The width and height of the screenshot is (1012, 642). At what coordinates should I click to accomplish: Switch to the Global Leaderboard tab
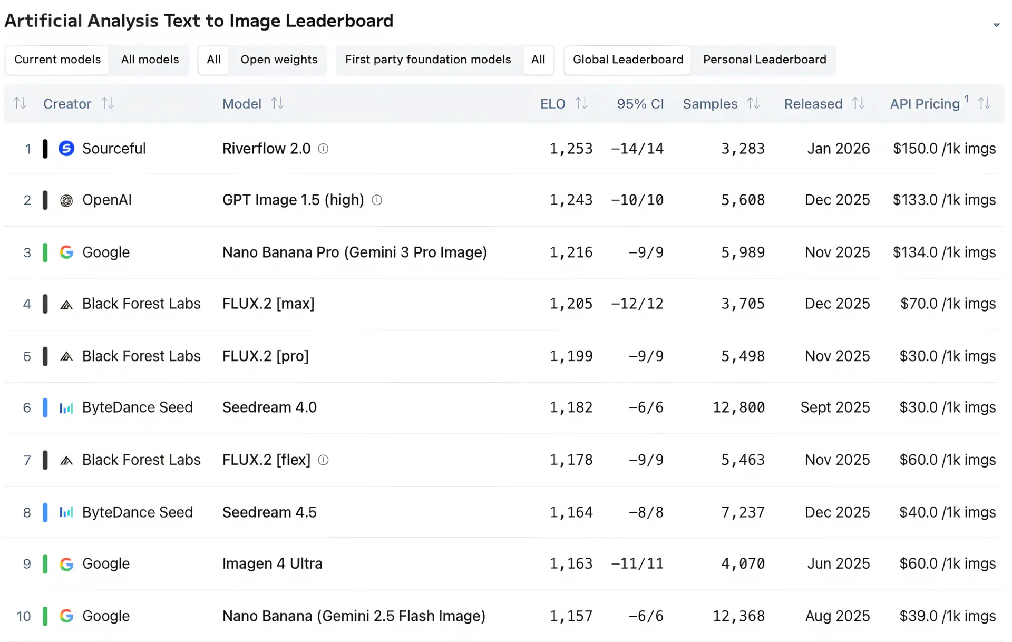tap(628, 60)
